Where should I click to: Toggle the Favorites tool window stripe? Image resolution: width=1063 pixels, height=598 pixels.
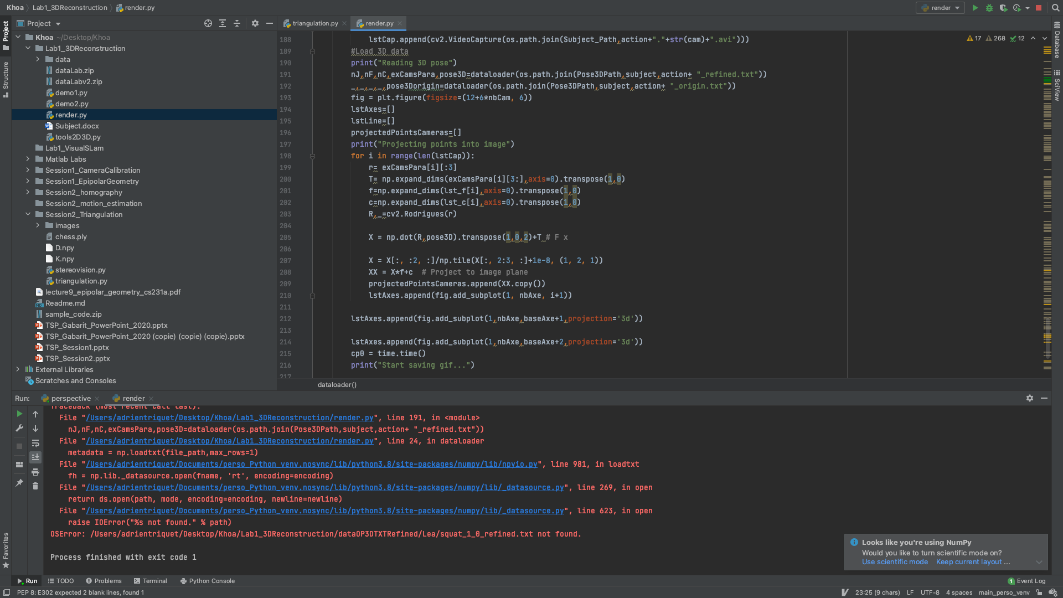[6, 550]
